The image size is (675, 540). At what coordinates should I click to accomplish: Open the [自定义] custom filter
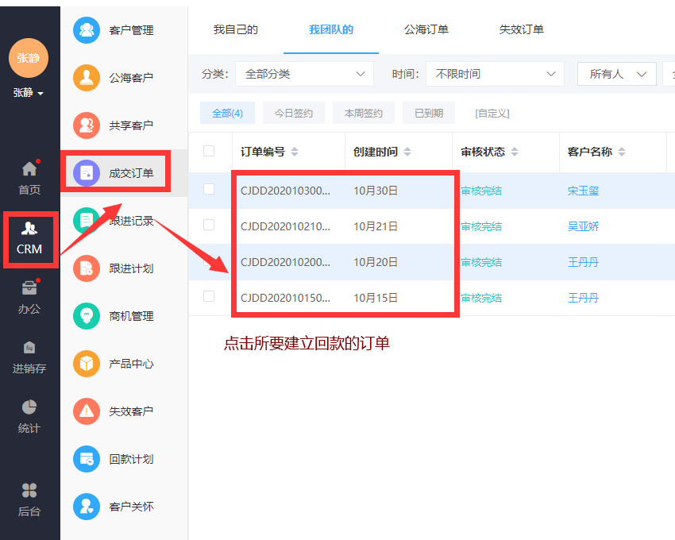coord(492,114)
